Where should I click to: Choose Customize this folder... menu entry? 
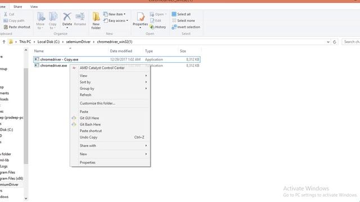pyautogui.click(x=110, y=103)
